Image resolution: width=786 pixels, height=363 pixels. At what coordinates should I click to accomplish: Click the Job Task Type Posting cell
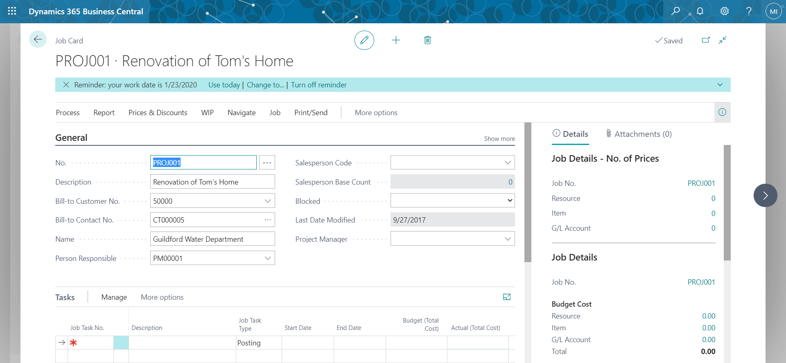[x=259, y=343]
